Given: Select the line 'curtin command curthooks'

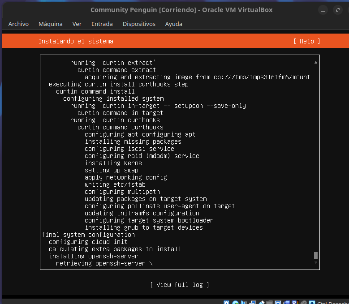Looking at the screenshot, I should (x=121, y=127).
